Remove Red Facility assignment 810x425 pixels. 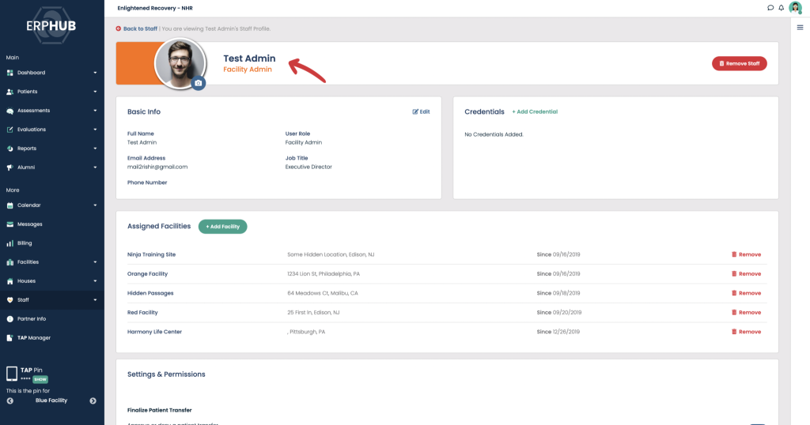(746, 313)
